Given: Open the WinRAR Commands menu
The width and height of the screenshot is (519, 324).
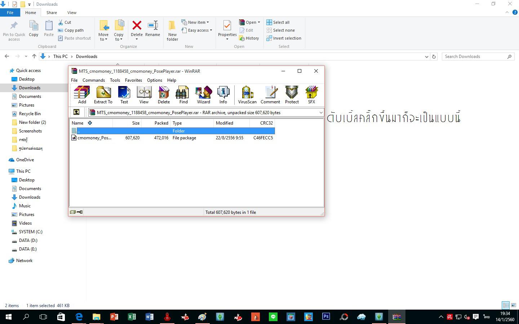Looking at the screenshot, I should [x=94, y=80].
